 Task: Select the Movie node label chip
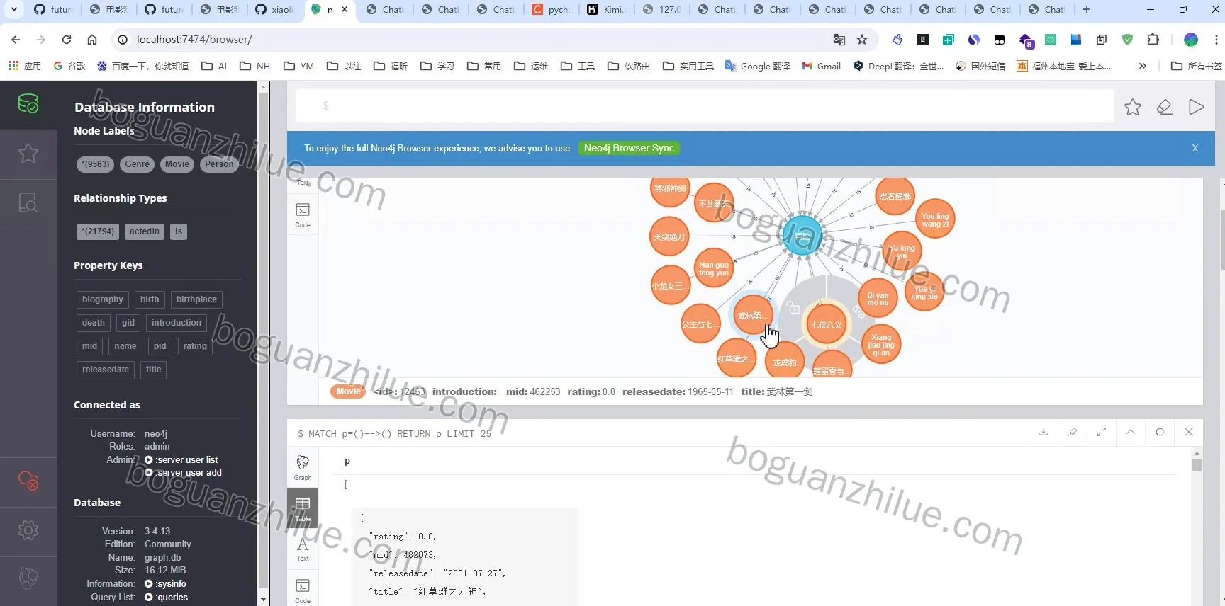(177, 164)
